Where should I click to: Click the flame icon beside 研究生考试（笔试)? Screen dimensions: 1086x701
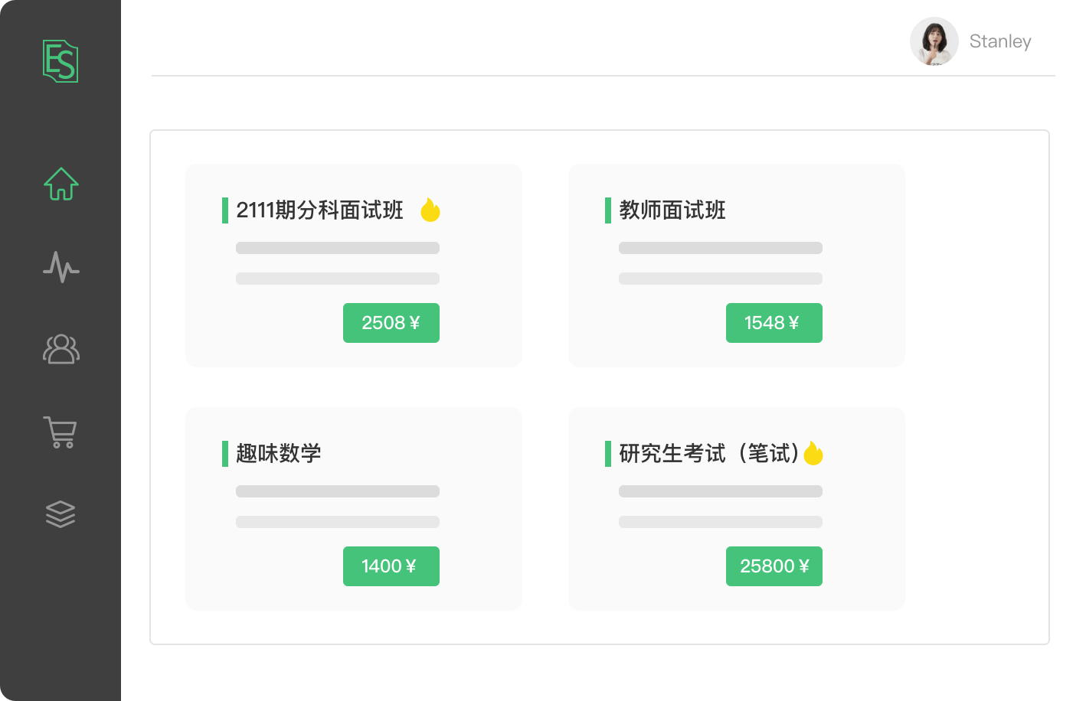tap(813, 453)
